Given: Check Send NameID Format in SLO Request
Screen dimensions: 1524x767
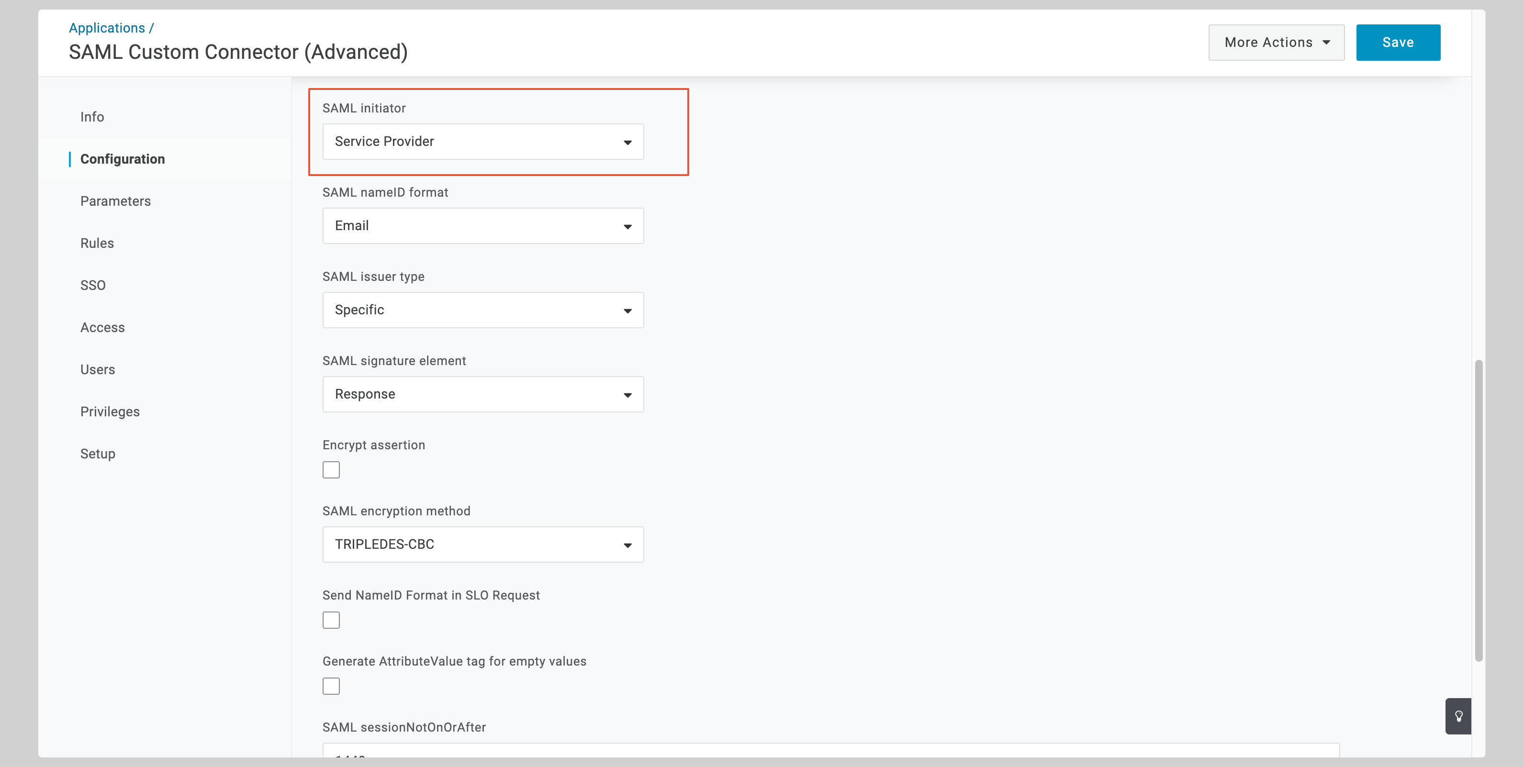Looking at the screenshot, I should pos(331,620).
